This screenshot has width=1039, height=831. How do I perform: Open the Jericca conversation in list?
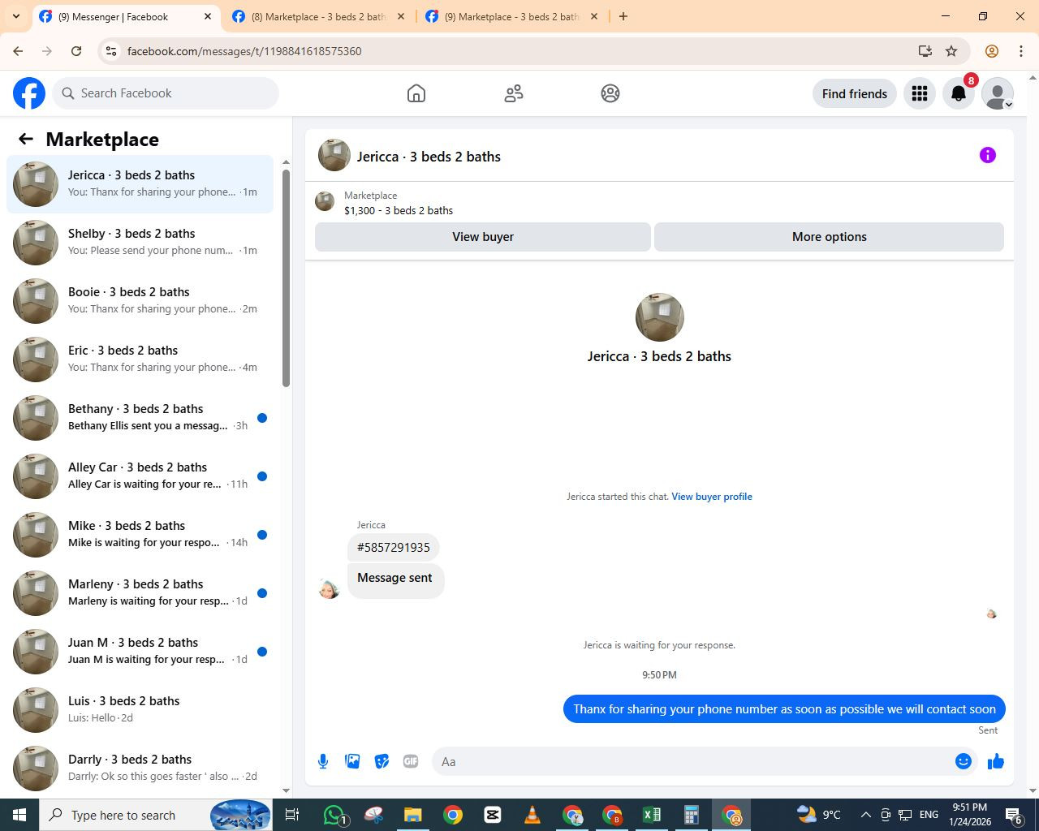tap(140, 184)
